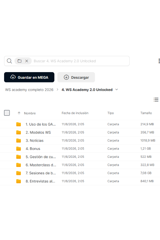This screenshot has width=160, height=240.
Task: Sort by 'Fecha de inclusión' column header
Action: coord(75,113)
